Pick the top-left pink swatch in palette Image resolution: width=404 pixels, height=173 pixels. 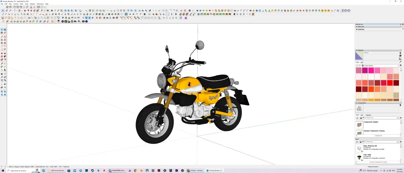[359, 70]
